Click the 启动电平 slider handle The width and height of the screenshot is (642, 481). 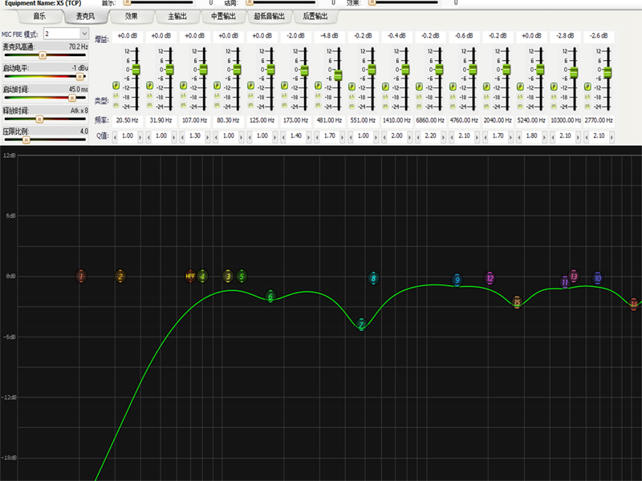point(79,76)
